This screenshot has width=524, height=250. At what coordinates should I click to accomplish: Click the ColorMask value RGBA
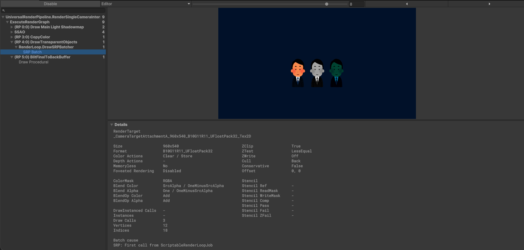click(x=168, y=181)
